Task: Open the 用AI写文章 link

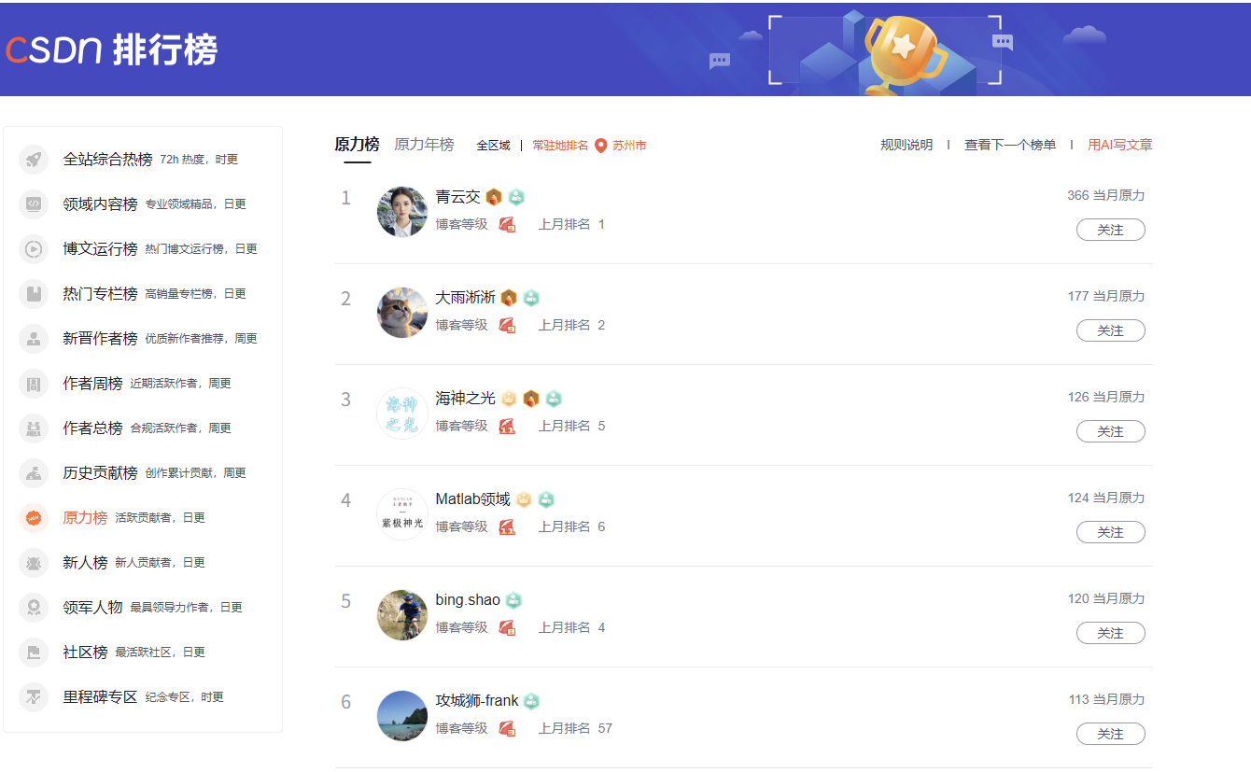Action: (x=1120, y=145)
